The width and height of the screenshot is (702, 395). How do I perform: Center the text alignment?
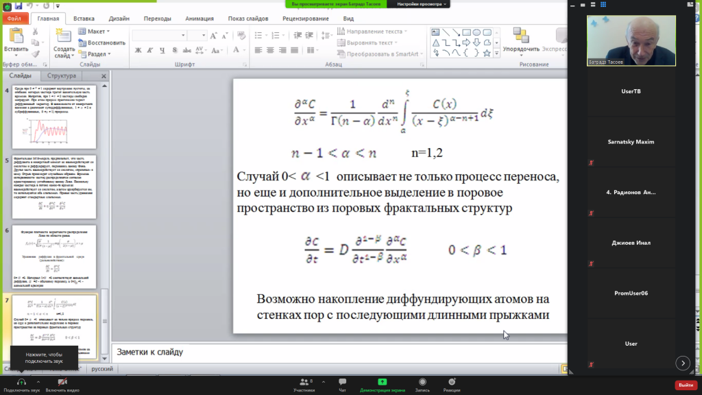point(270,50)
